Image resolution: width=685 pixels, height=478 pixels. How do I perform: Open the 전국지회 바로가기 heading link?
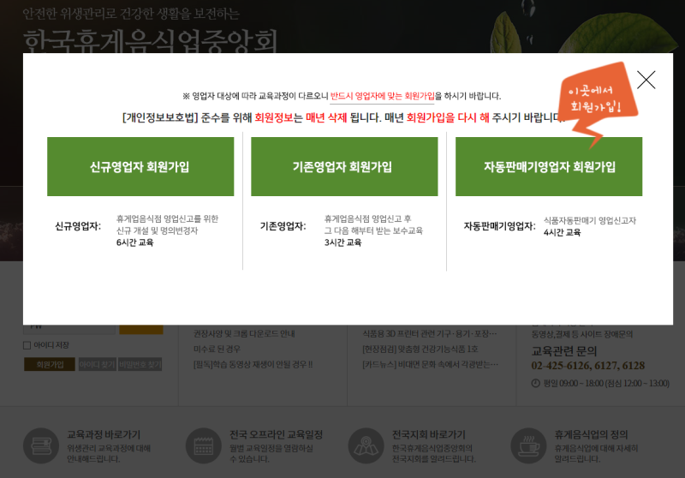click(x=429, y=435)
